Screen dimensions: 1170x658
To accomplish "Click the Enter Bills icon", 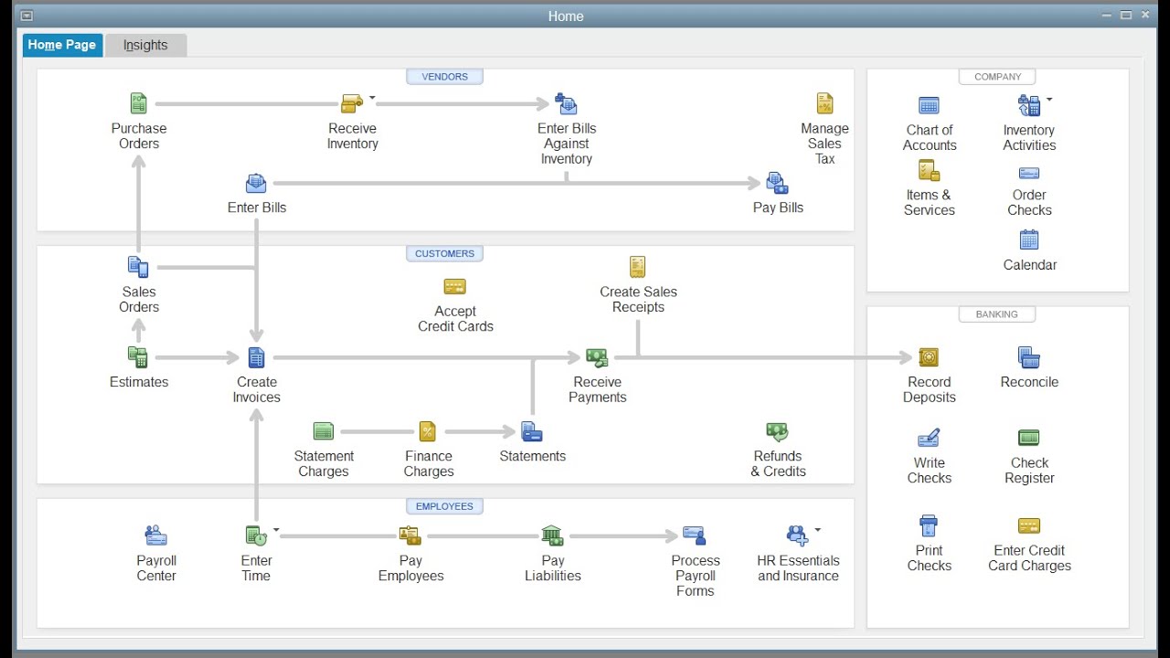I will tap(256, 183).
